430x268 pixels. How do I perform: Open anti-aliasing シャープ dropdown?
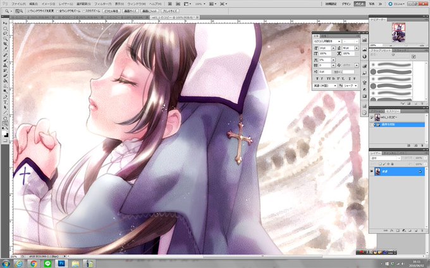tap(350, 86)
